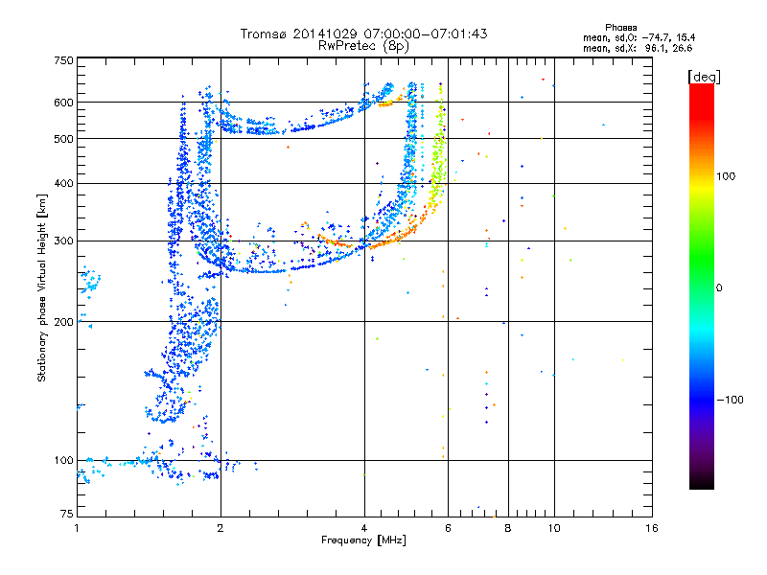
Task: Click the orange trace segment below 300 km near 5 MHz
Action: click(x=394, y=240)
